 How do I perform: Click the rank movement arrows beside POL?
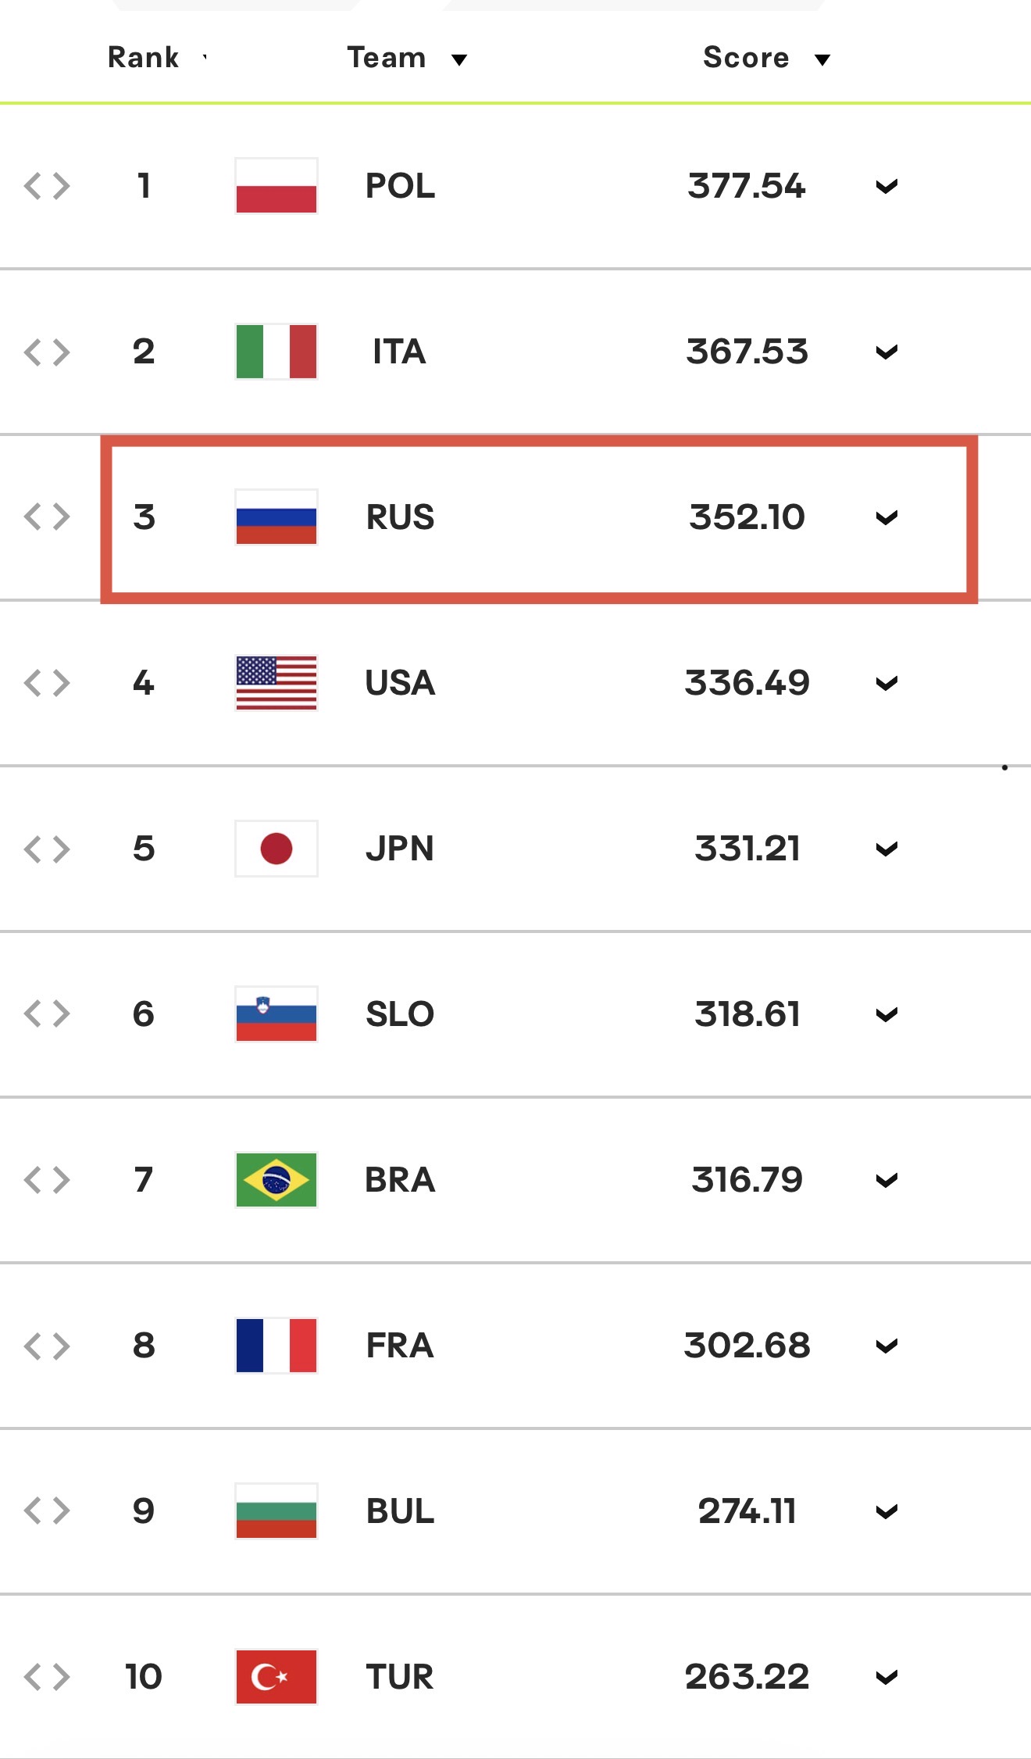(47, 186)
